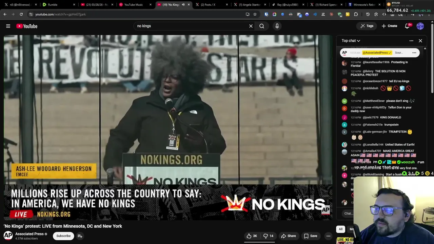The width and height of the screenshot is (434, 244).
Task: Expand the Top chat dropdown
Action: (351, 41)
